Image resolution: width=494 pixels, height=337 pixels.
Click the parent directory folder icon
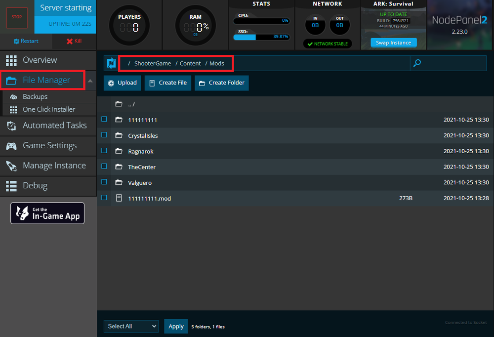(119, 104)
